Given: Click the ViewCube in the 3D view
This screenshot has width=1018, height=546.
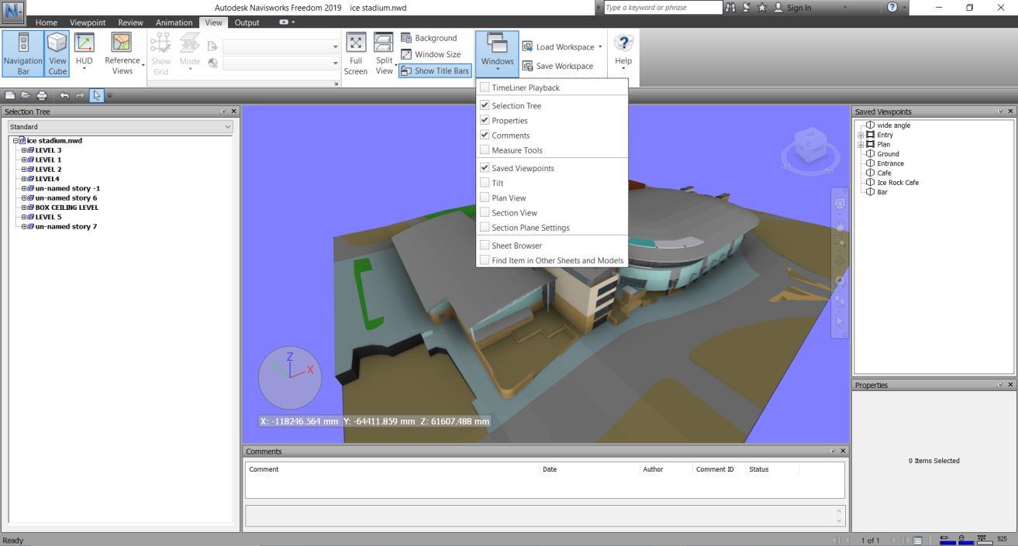Looking at the screenshot, I should [x=810, y=147].
